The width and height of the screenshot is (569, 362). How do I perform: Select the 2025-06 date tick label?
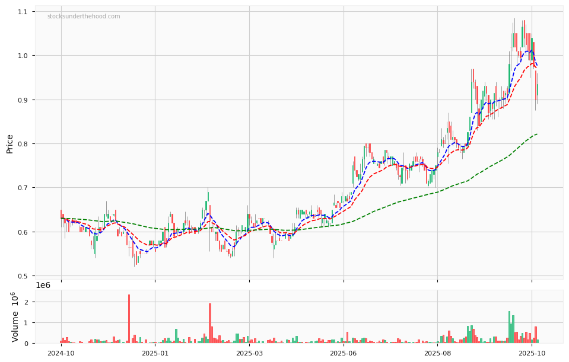pos(344,353)
